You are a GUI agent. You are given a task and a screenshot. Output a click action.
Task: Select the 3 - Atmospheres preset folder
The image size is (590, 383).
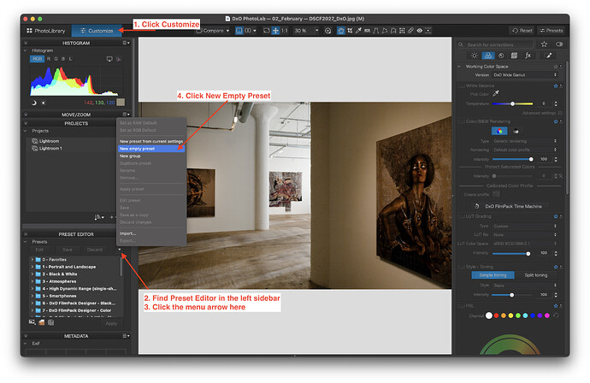coord(59,281)
